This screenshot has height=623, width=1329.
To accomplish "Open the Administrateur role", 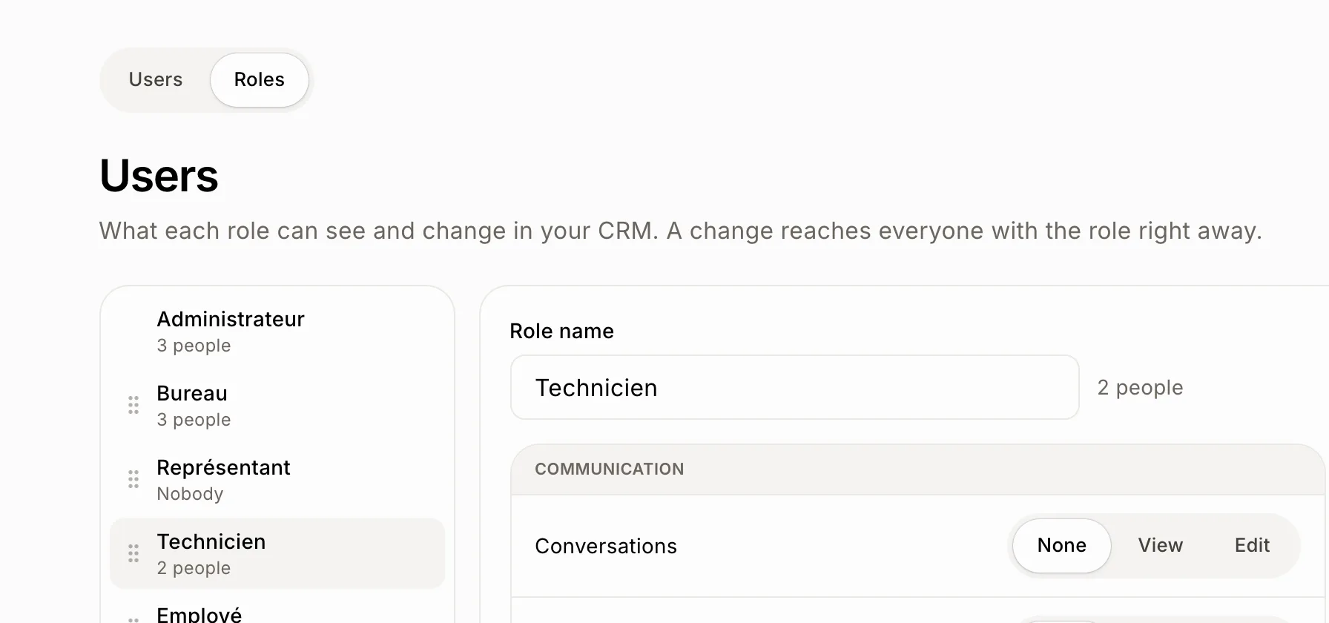I will click(x=277, y=332).
